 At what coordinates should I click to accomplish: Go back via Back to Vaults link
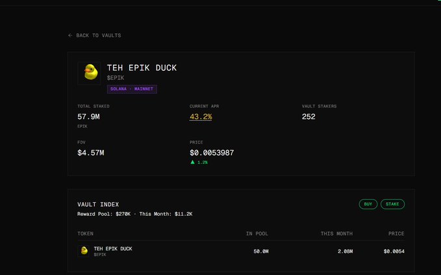click(x=95, y=36)
